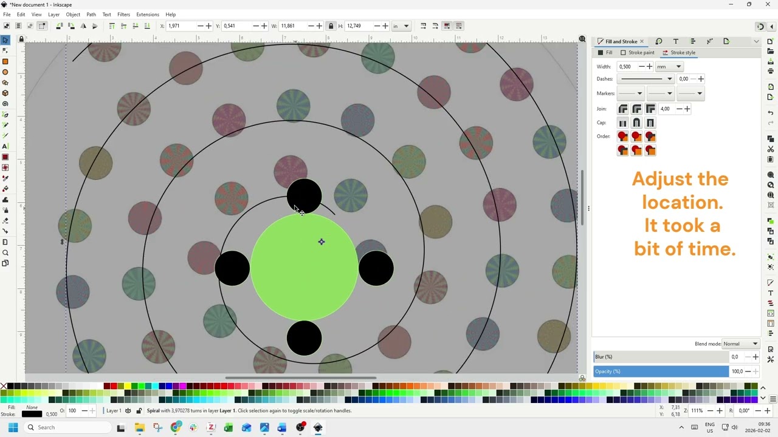
Task: Select the bevel join style
Action: tap(623, 109)
